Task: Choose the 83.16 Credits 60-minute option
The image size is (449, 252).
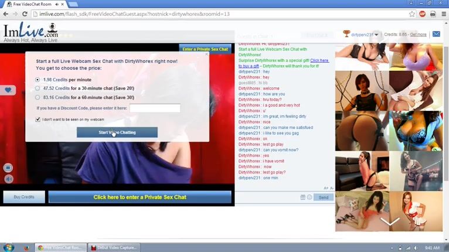Action: pyautogui.click(x=38, y=97)
